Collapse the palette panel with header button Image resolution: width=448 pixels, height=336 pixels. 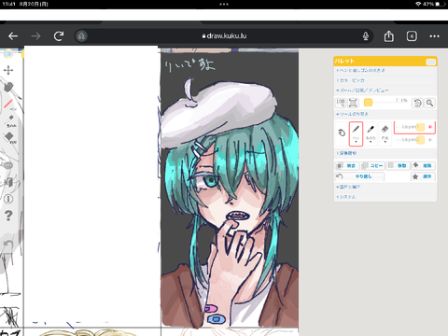[x=430, y=62]
